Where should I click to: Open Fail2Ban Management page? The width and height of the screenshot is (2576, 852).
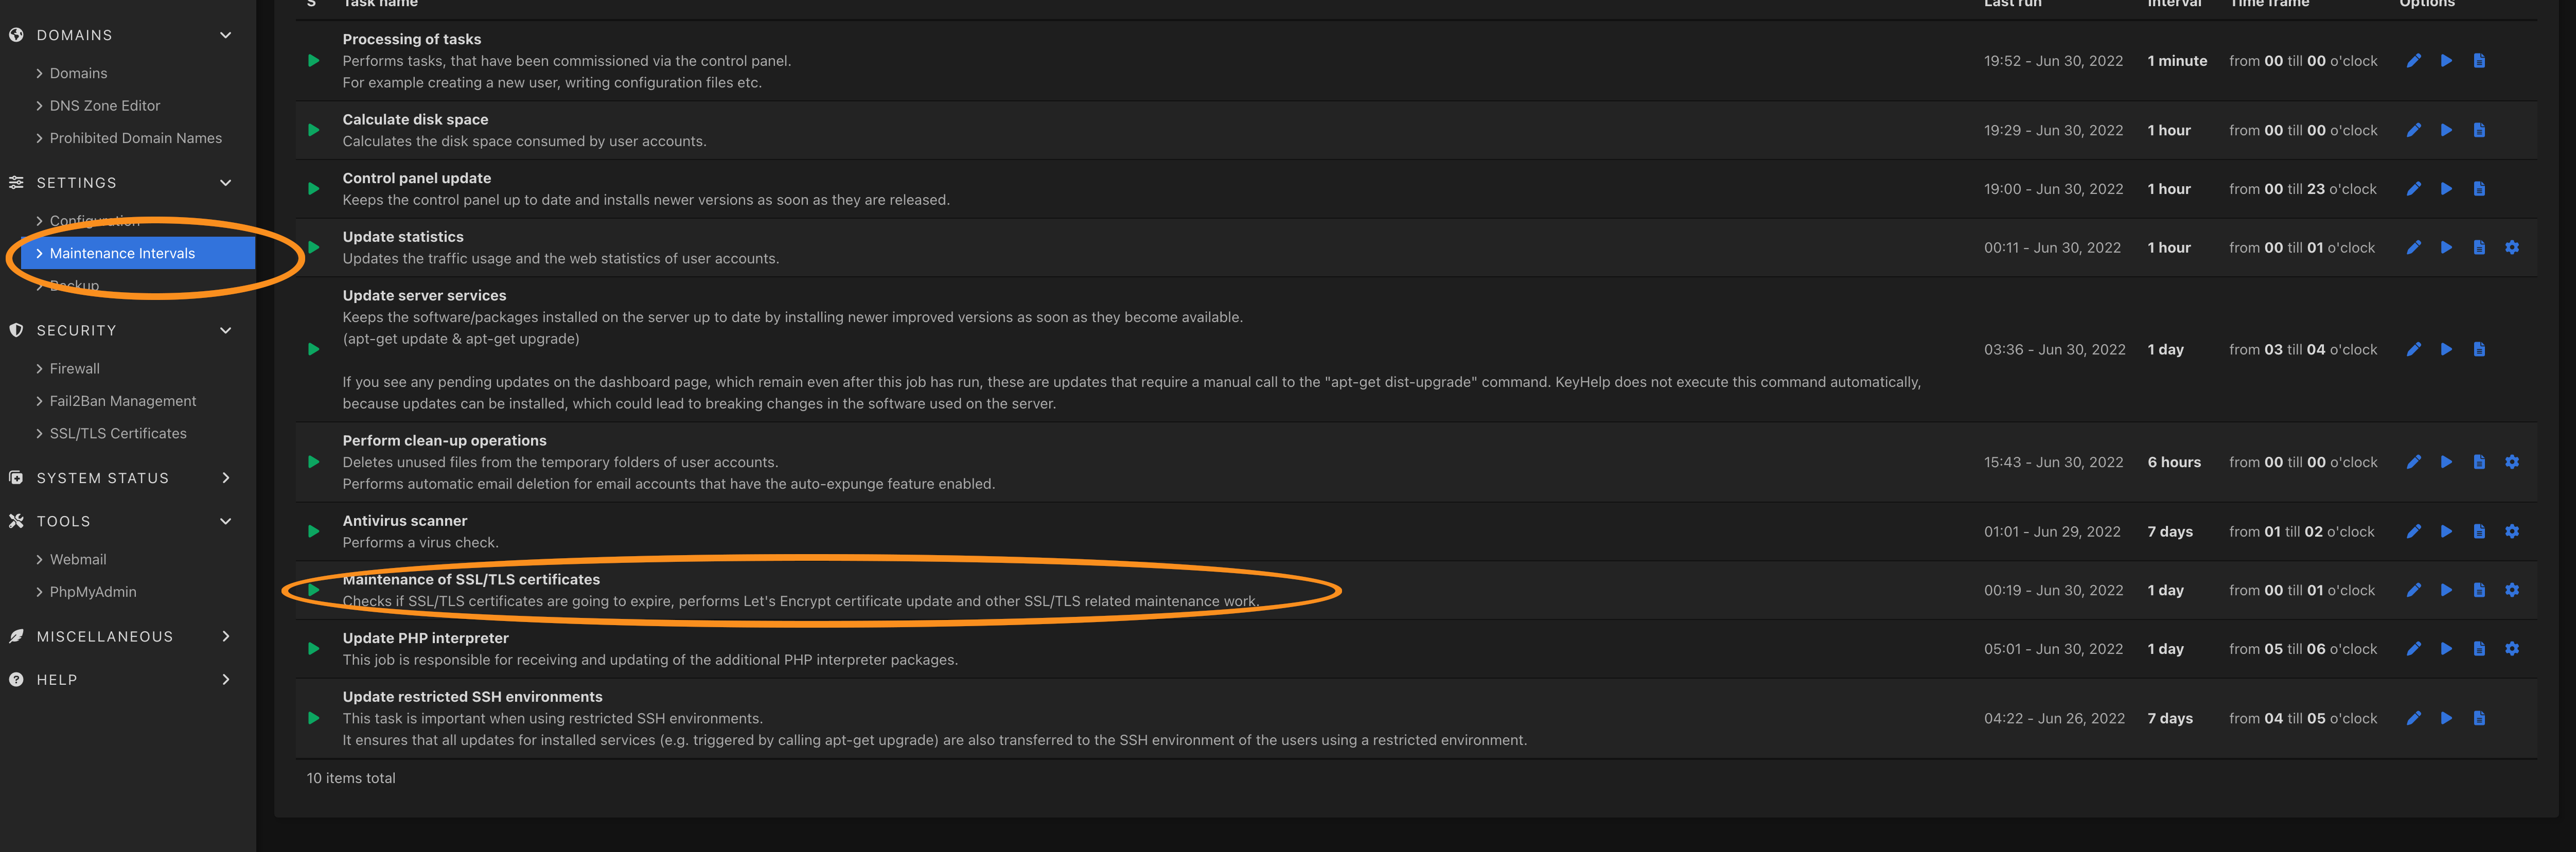[122, 401]
